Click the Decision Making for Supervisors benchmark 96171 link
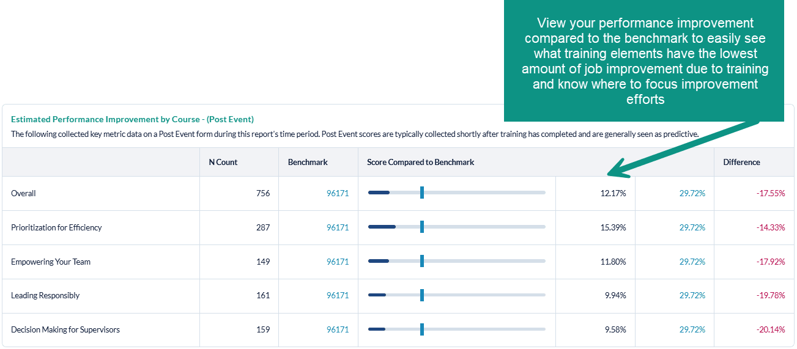Viewport: 797px width, 349px height. (x=338, y=329)
